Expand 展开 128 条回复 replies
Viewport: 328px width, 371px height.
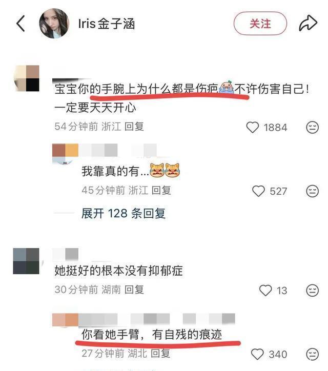click(124, 213)
